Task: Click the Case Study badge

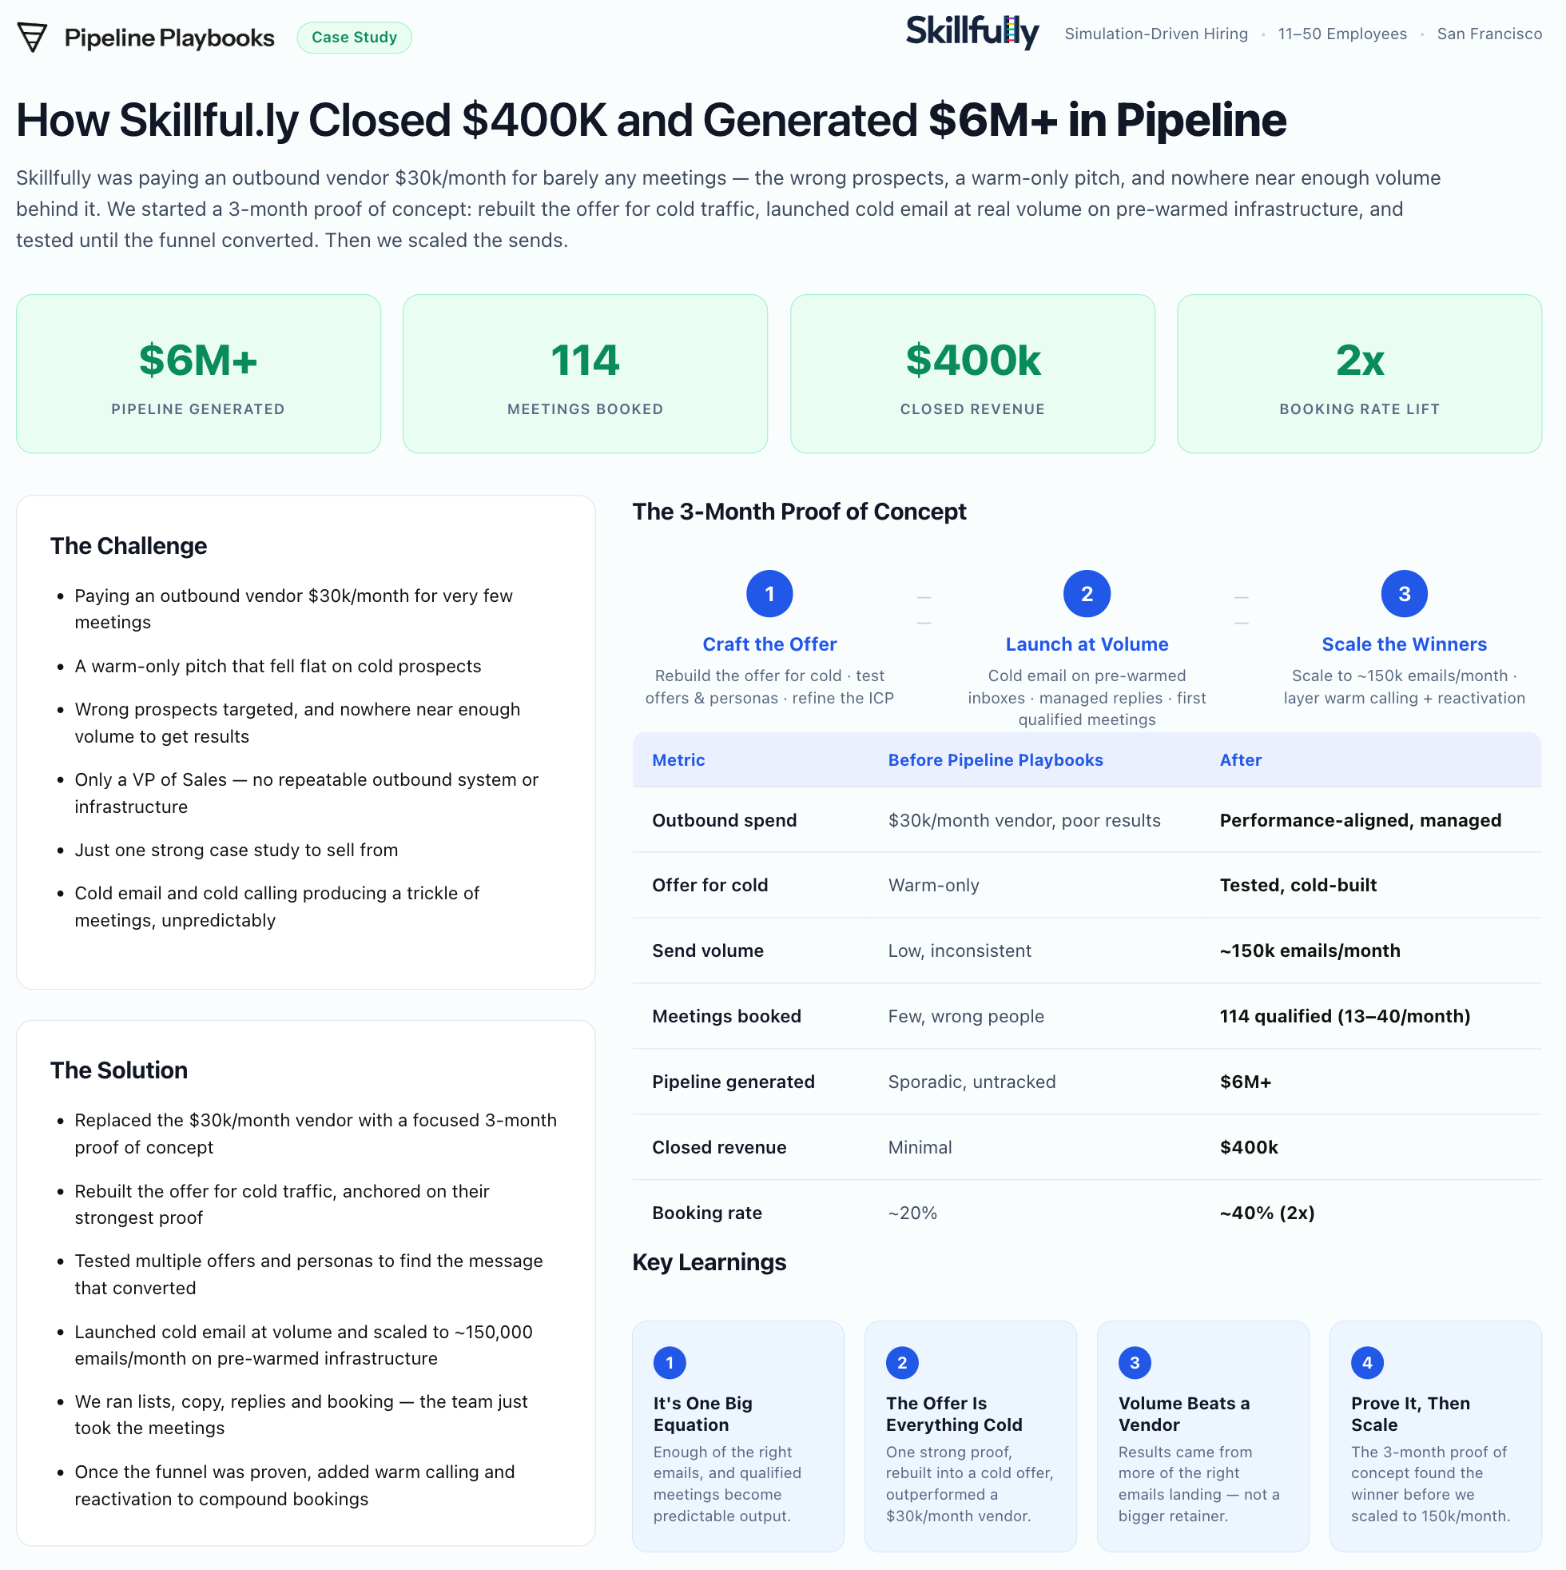Action: [x=354, y=38]
